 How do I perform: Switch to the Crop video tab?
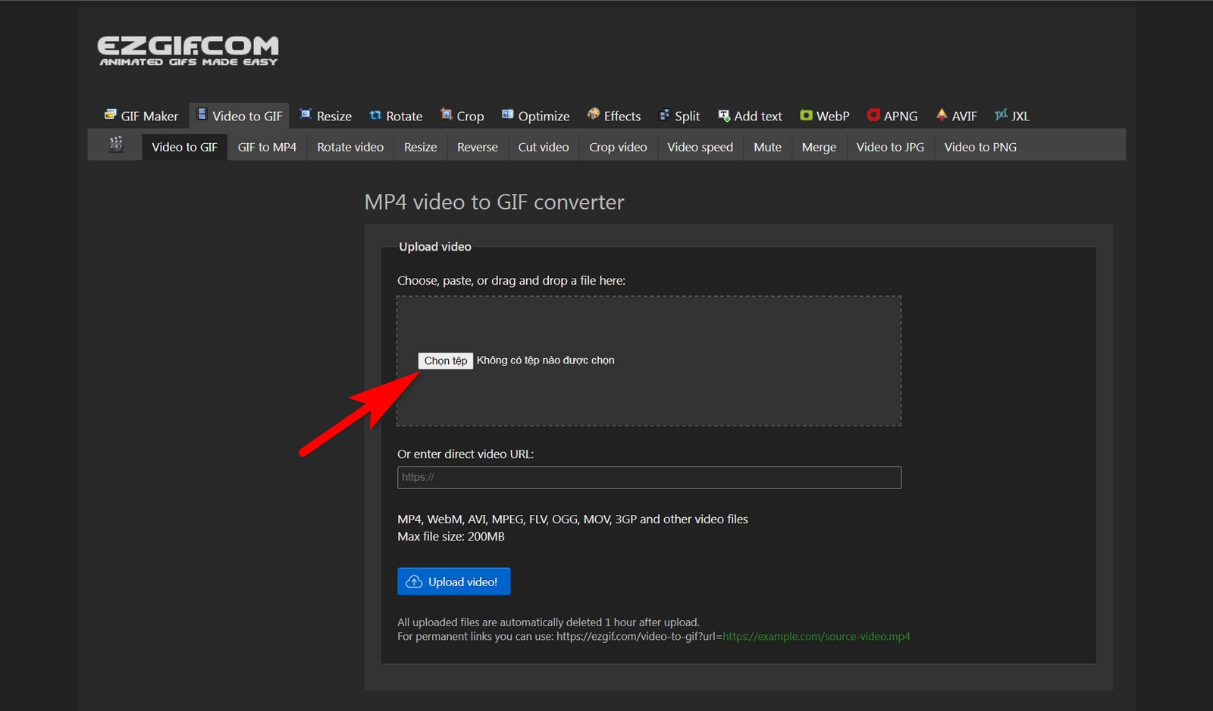[x=618, y=147]
